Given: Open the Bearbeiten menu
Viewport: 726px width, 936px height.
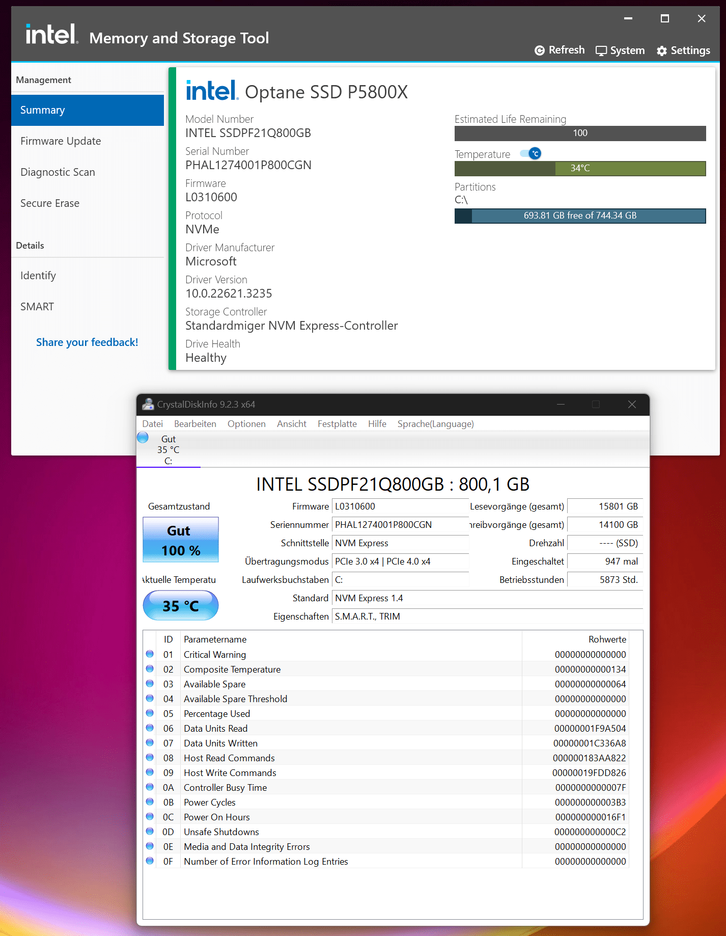Looking at the screenshot, I should (195, 424).
